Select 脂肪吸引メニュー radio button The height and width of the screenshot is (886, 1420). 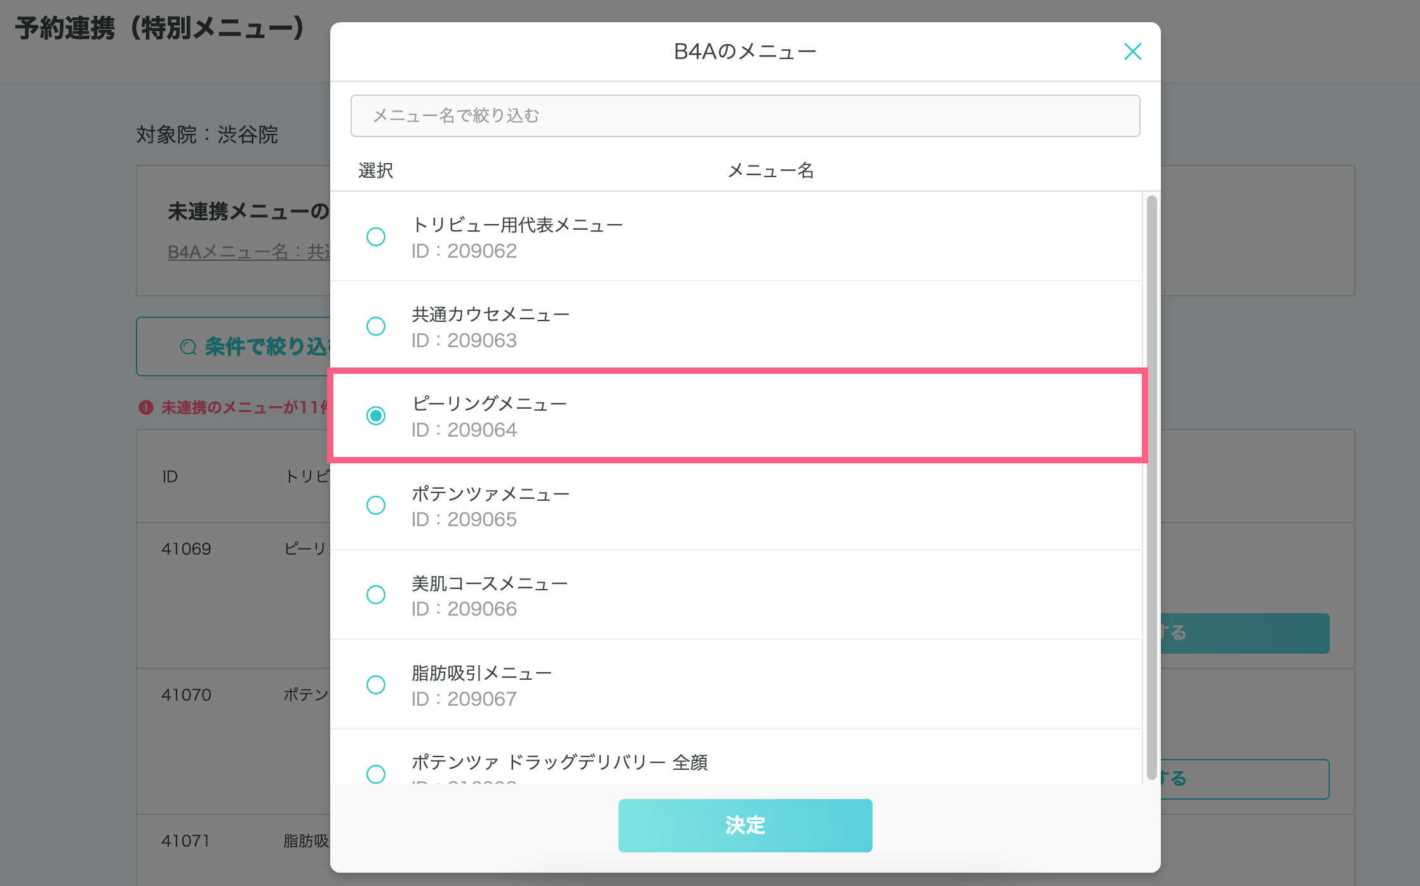[376, 684]
